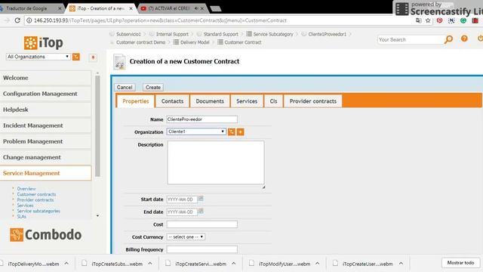This screenshot has height=272, width=483.
Task: Open the Service Management menu
Action: click(45, 173)
